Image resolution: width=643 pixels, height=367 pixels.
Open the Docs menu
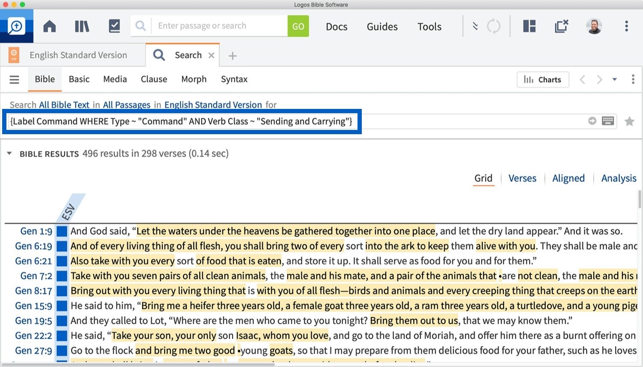click(337, 27)
